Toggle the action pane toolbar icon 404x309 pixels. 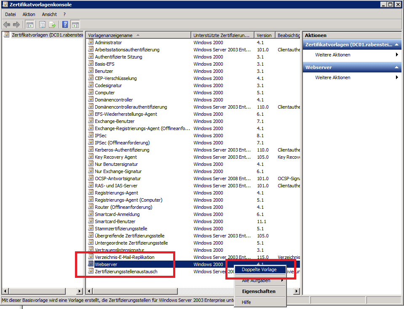(75, 24)
